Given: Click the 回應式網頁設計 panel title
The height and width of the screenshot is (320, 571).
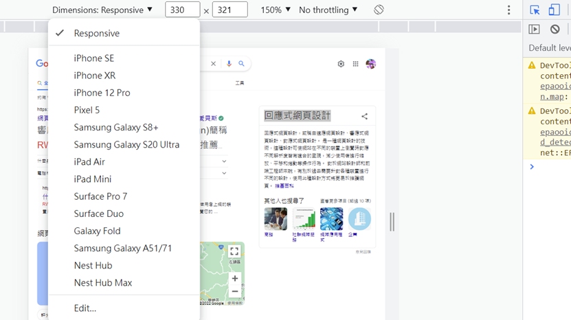Looking at the screenshot, I should [x=297, y=116].
